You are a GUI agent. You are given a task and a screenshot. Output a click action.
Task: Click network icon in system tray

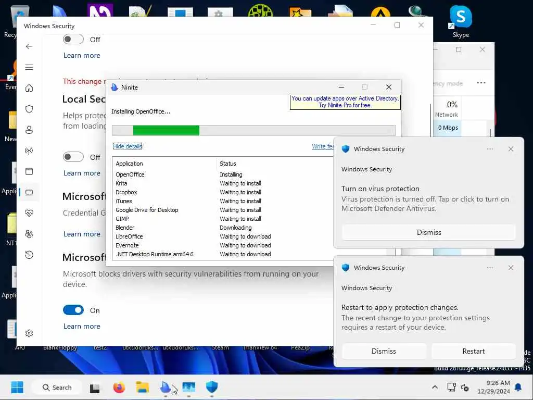(451, 387)
